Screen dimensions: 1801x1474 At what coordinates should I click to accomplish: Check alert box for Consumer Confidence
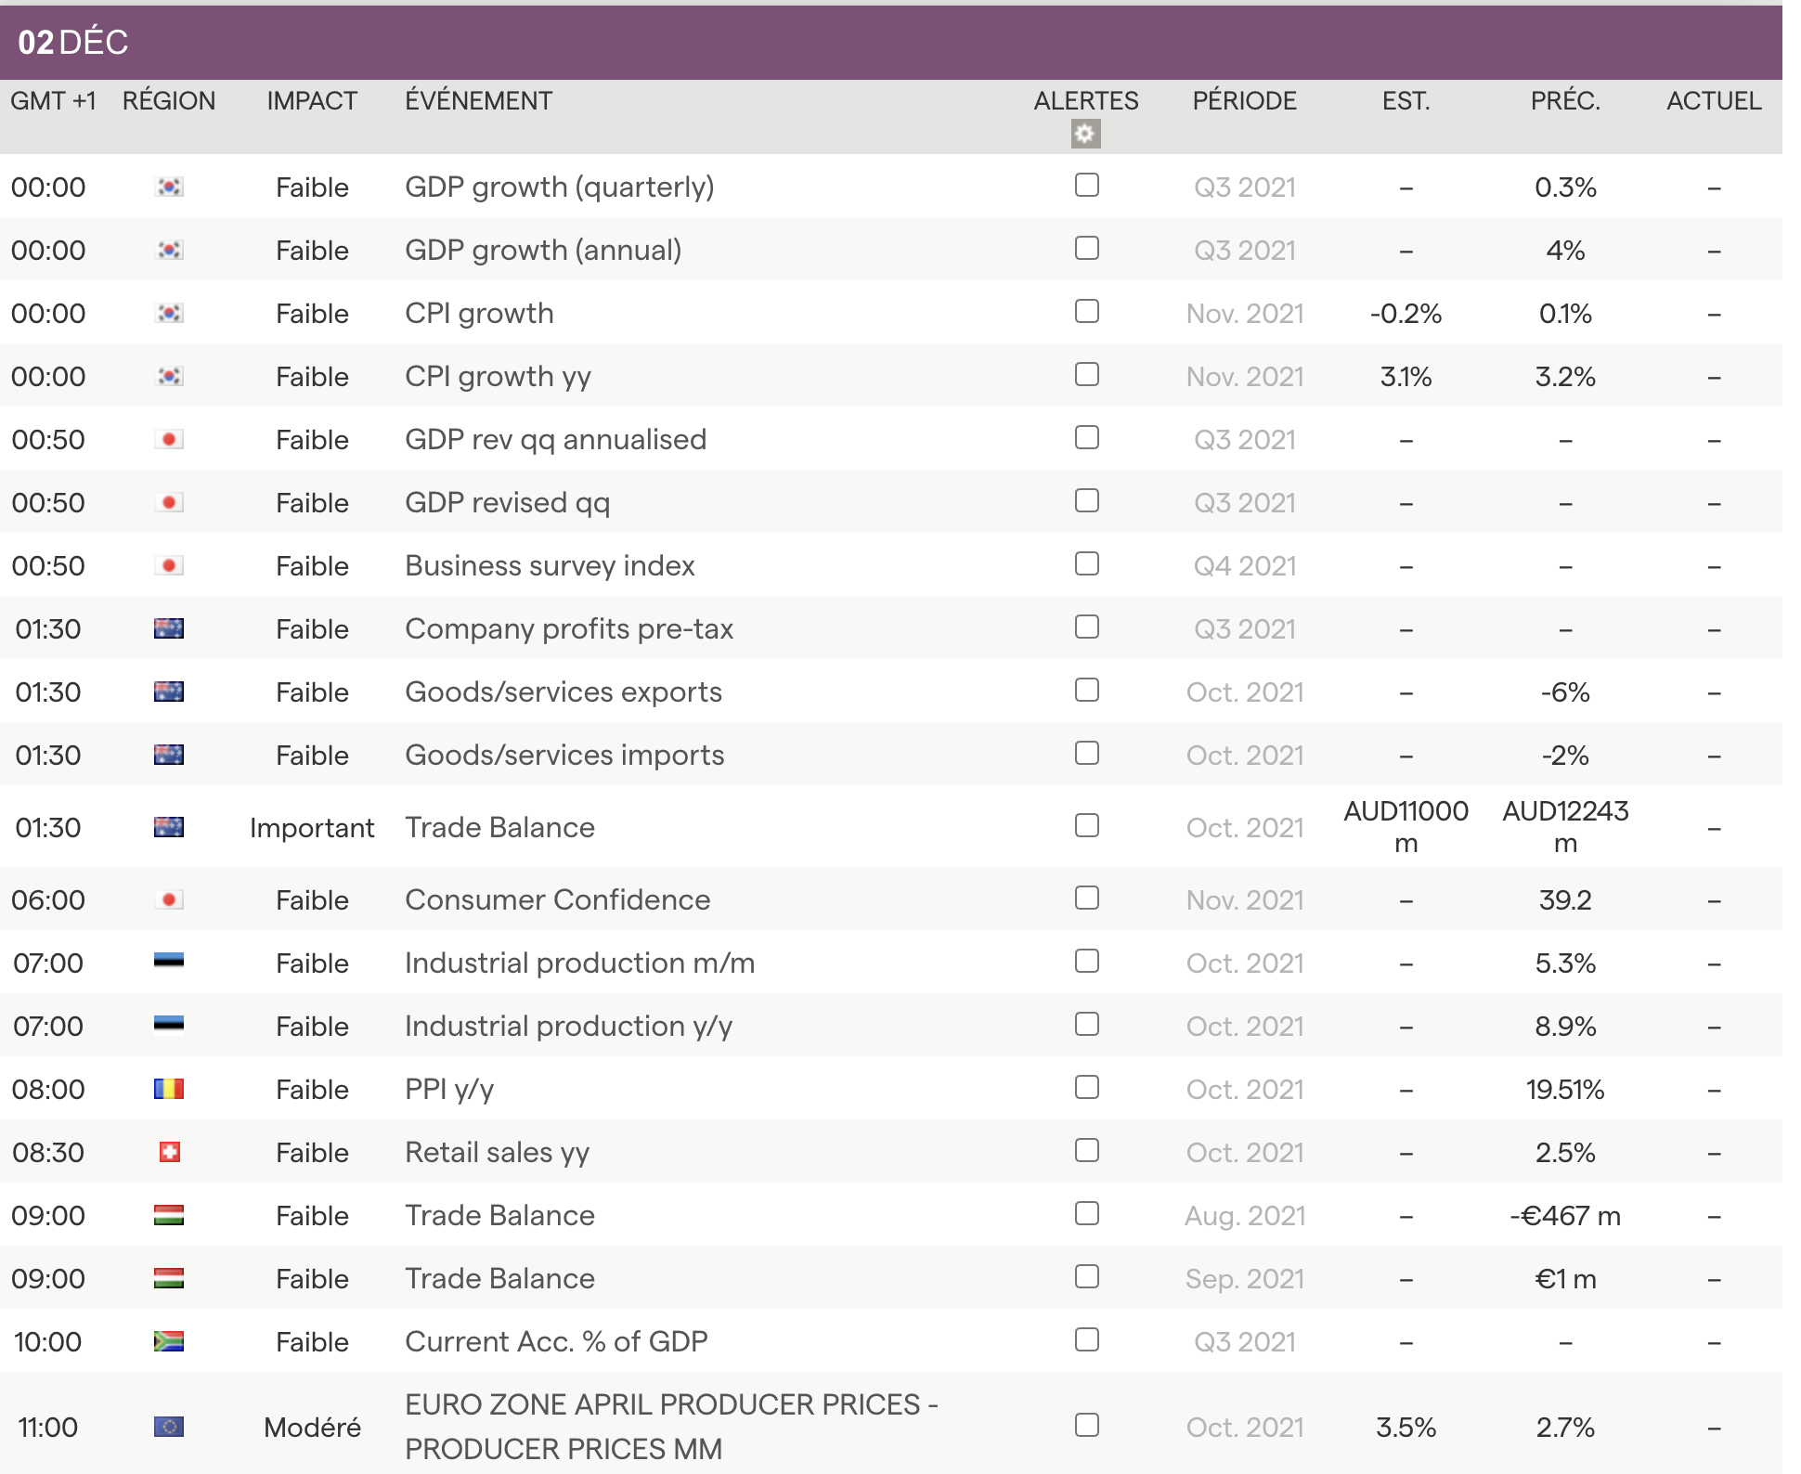tap(1086, 899)
